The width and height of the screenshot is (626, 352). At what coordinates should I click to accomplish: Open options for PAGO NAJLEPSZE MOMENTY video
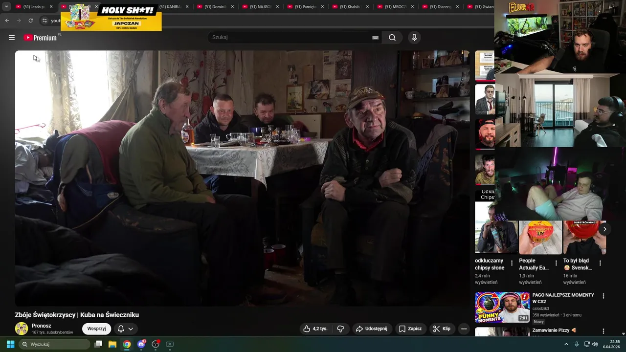point(603,296)
